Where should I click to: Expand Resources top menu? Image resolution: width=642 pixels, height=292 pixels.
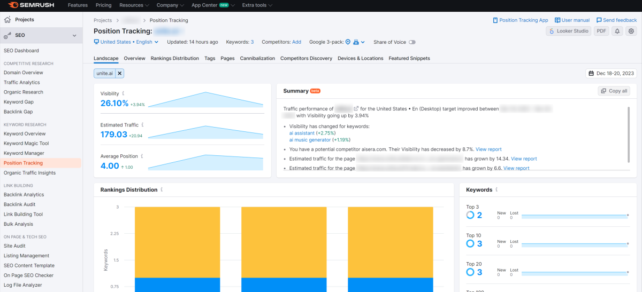click(134, 5)
